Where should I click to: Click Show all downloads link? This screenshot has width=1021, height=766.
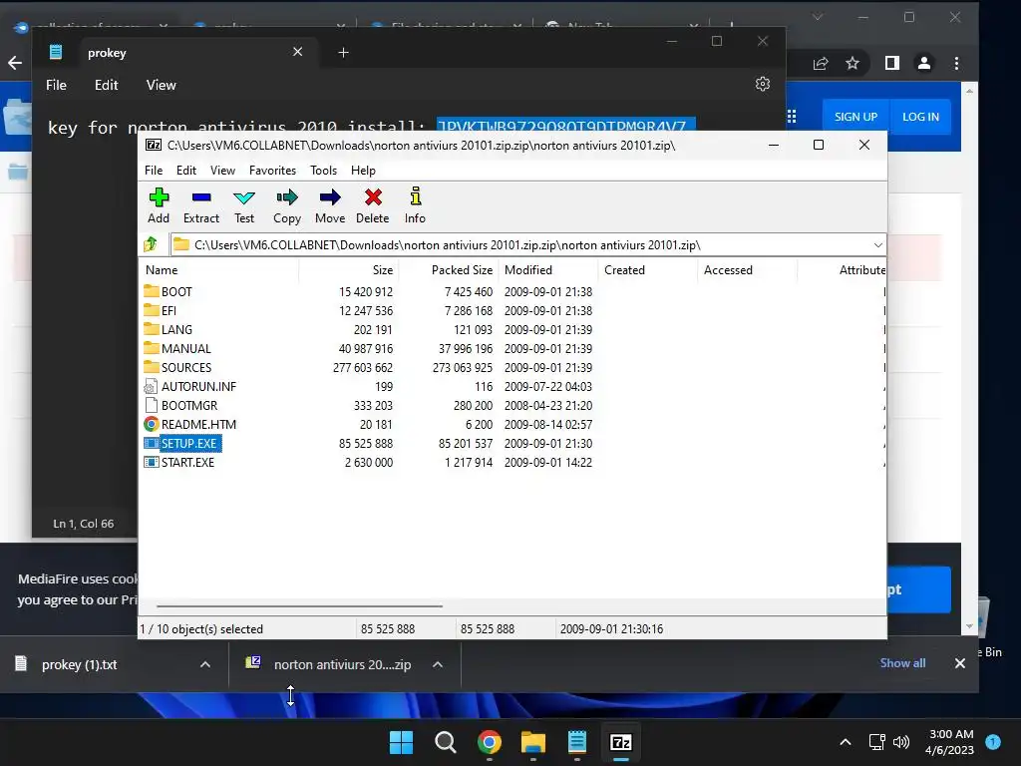click(902, 663)
